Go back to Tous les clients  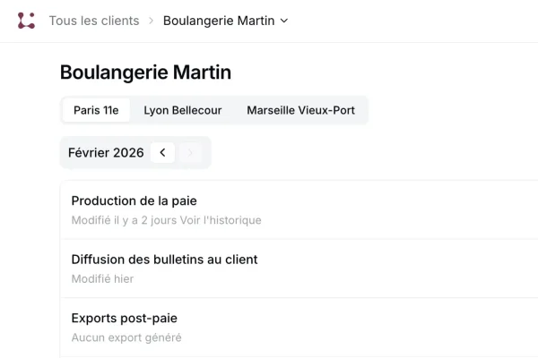[94, 21]
